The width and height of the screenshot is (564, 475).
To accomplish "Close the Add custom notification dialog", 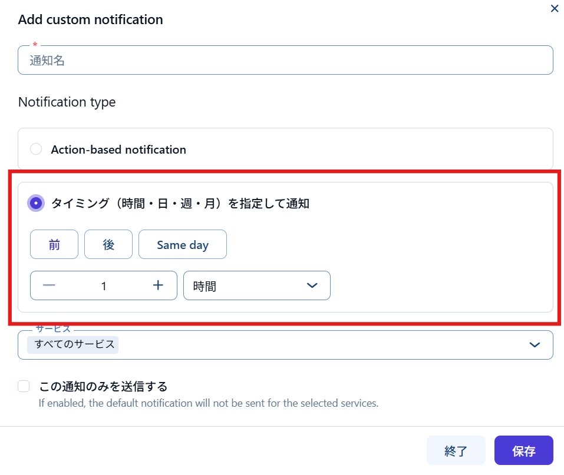I will point(554,9).
